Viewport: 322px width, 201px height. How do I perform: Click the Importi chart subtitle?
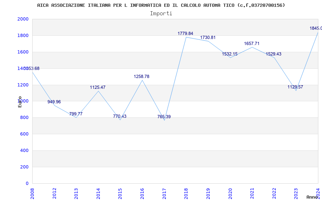tap(161, 14)
